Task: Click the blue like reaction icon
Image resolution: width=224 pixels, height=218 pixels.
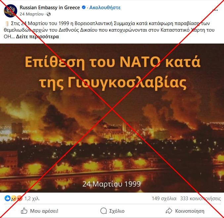Action: (8, 198)
